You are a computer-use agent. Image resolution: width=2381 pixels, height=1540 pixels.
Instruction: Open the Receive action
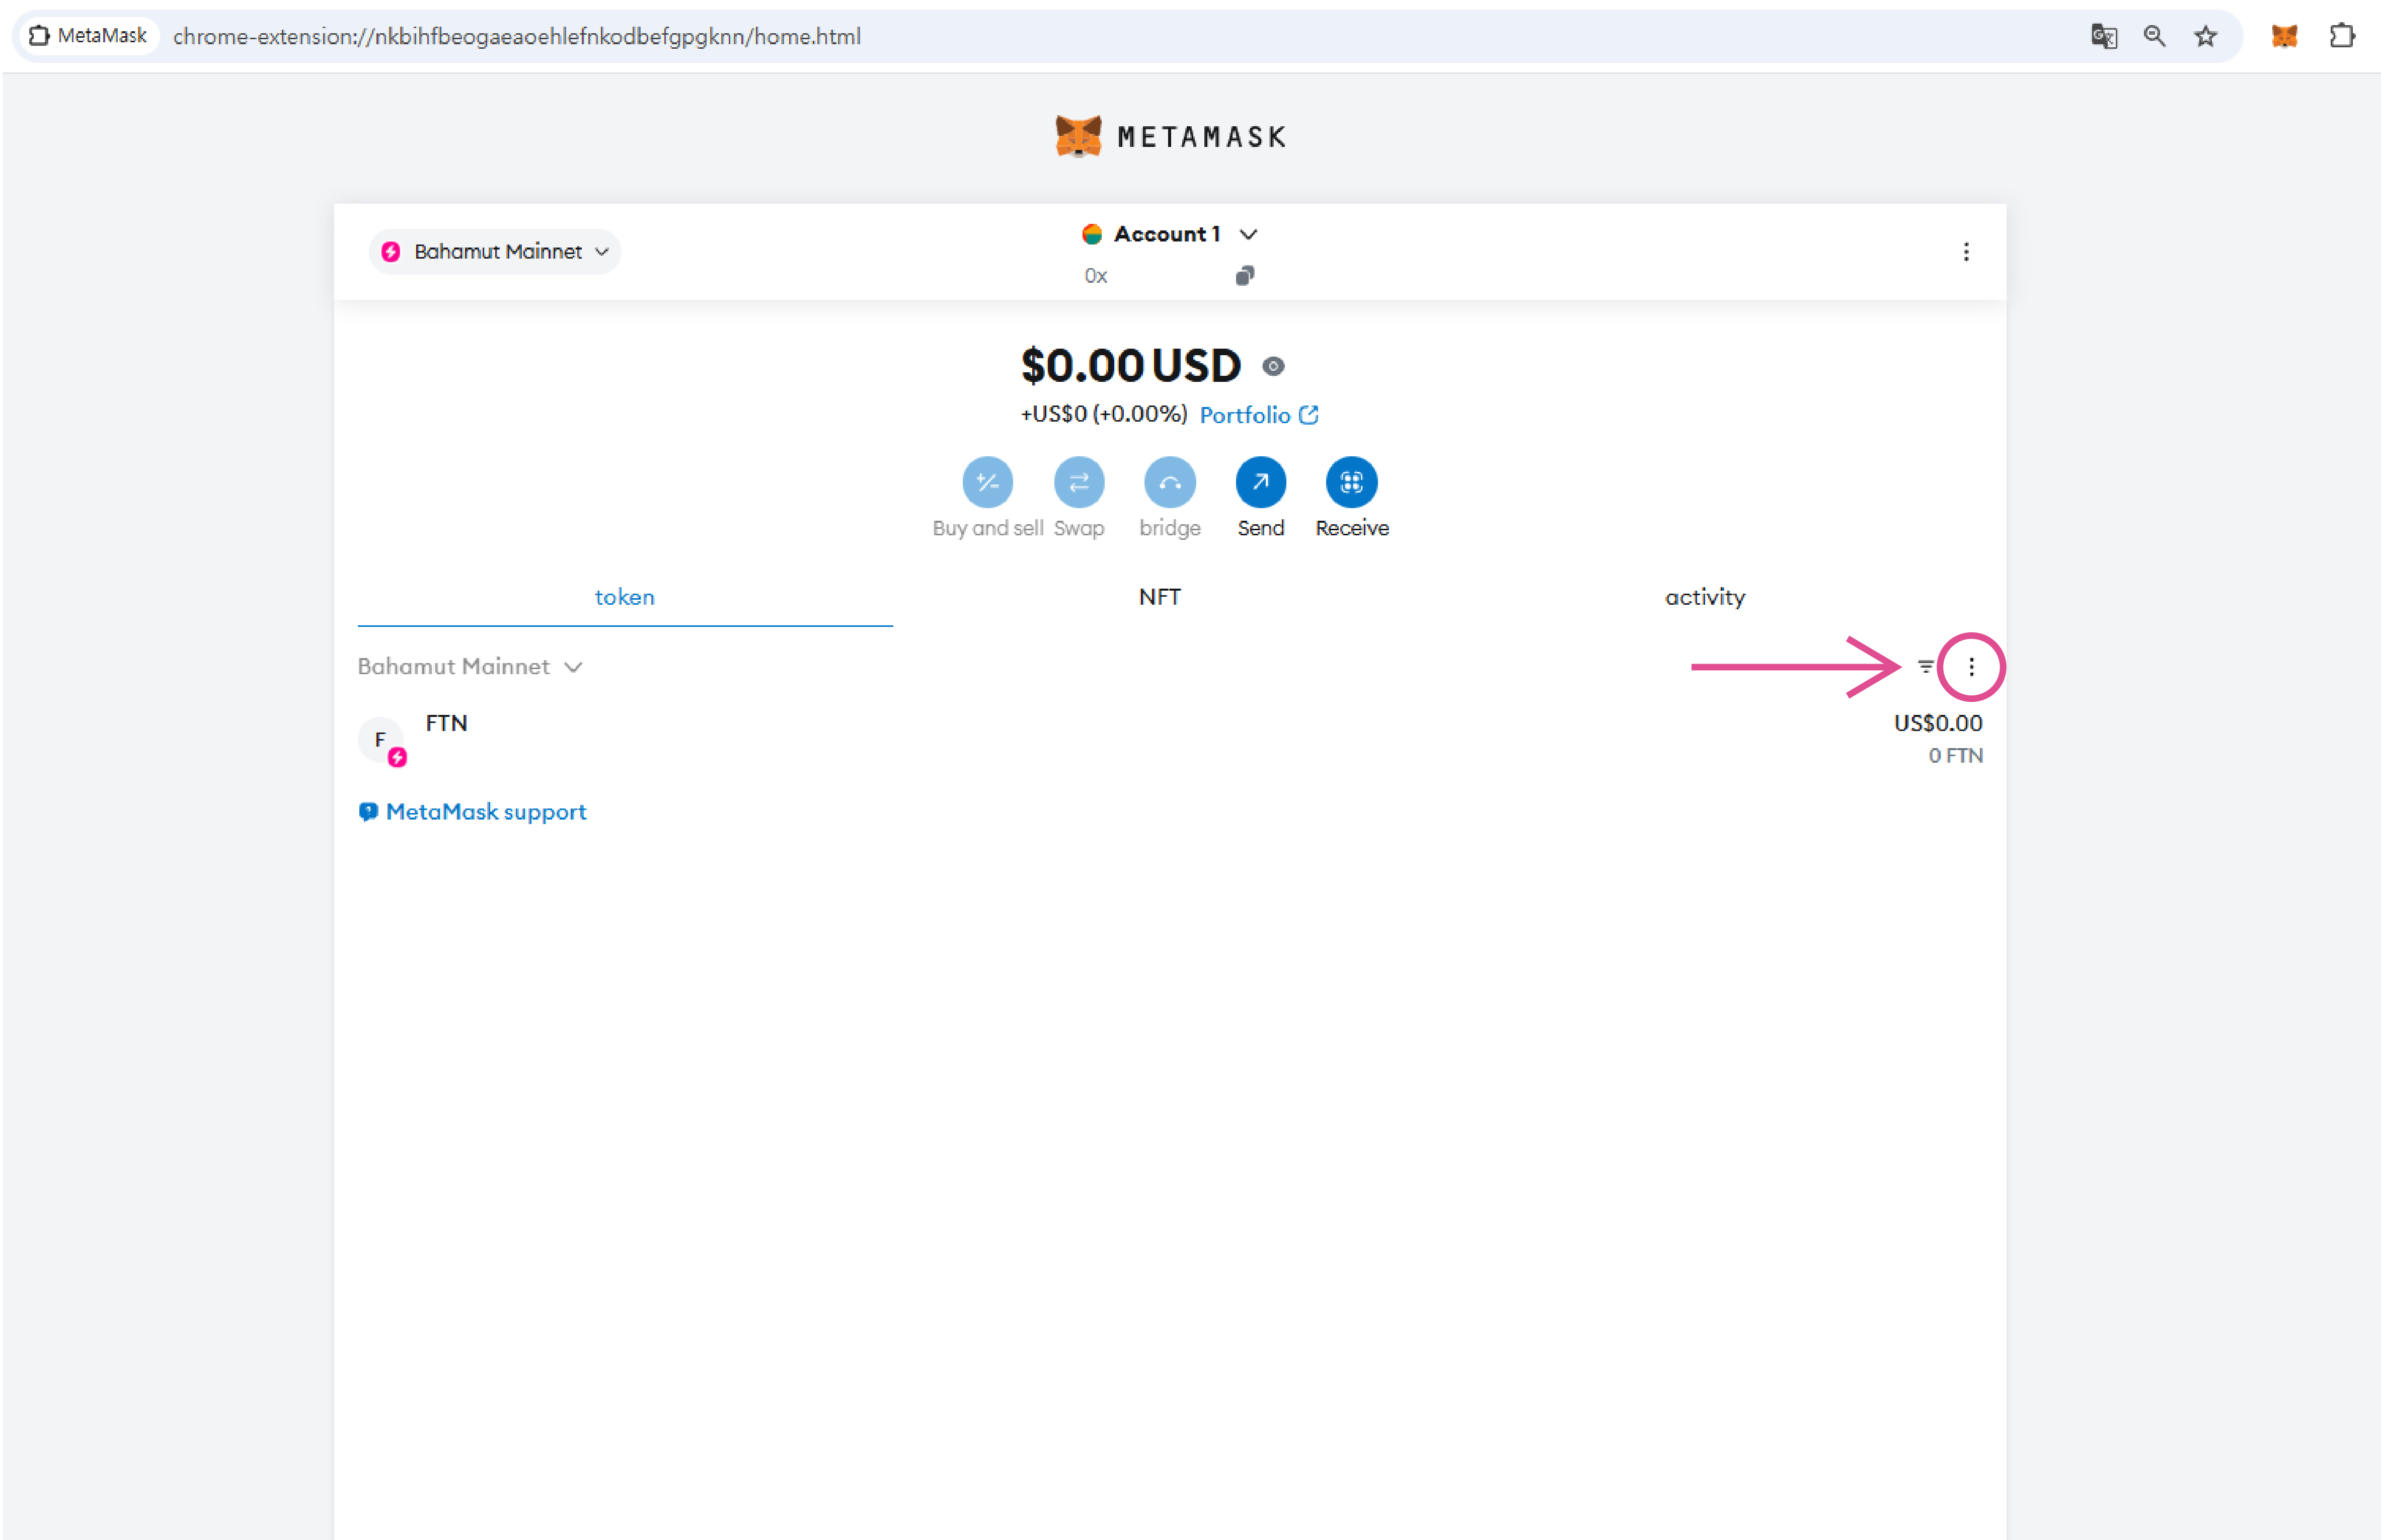1352,483
